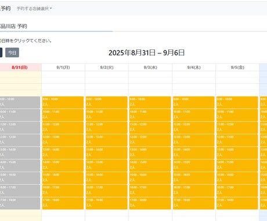Viewport: 267px width, 221px height.
Task: Book the 15:00-16:00 slot on 9/1(月)
Action: coord(63,178)
